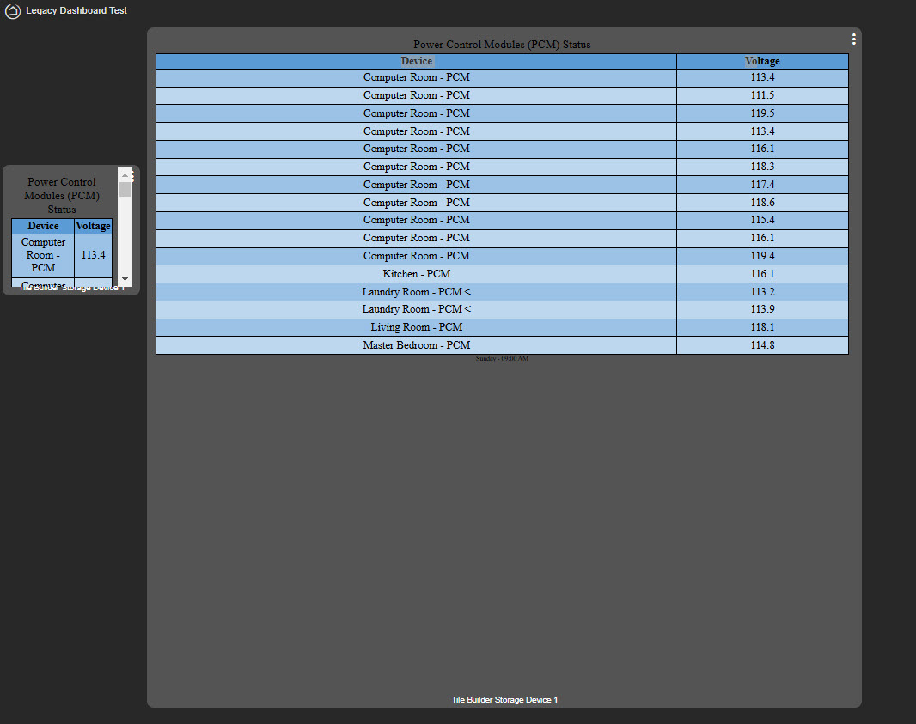Click the small tile's Power Control Modules title
This screenshot has height=724, width=916.
coord(61,196)
